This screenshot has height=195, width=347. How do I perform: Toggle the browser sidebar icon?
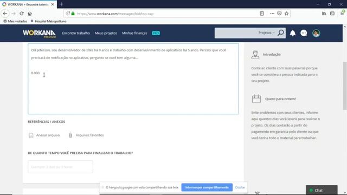(x=332, y=14)
